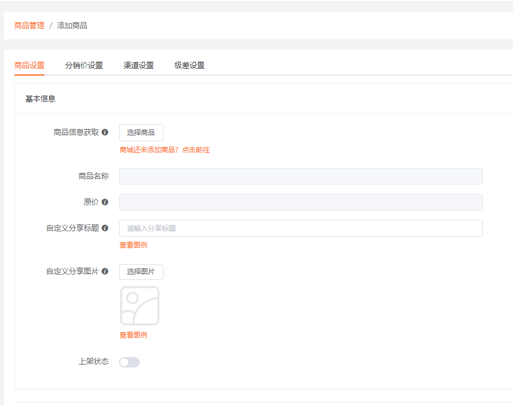Image resolution: width=513 pixels, height=405 pixels.
Task: Open the 商品设置 tab
Action: pos(29,65)
